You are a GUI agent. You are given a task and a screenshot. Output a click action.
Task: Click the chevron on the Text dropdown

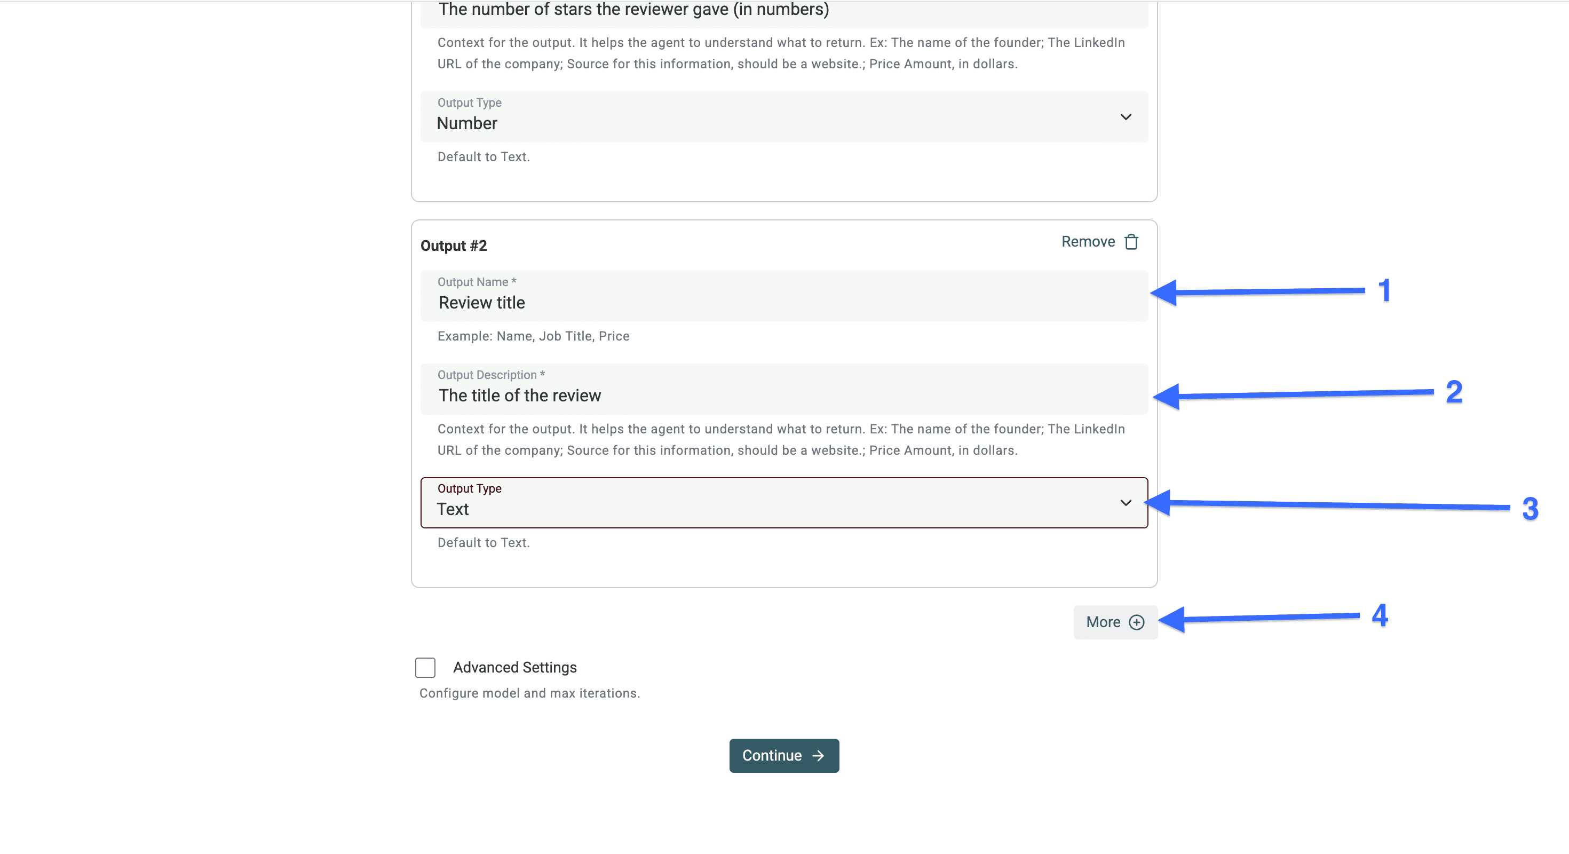pyautogui.click(x=1126, y=503)
